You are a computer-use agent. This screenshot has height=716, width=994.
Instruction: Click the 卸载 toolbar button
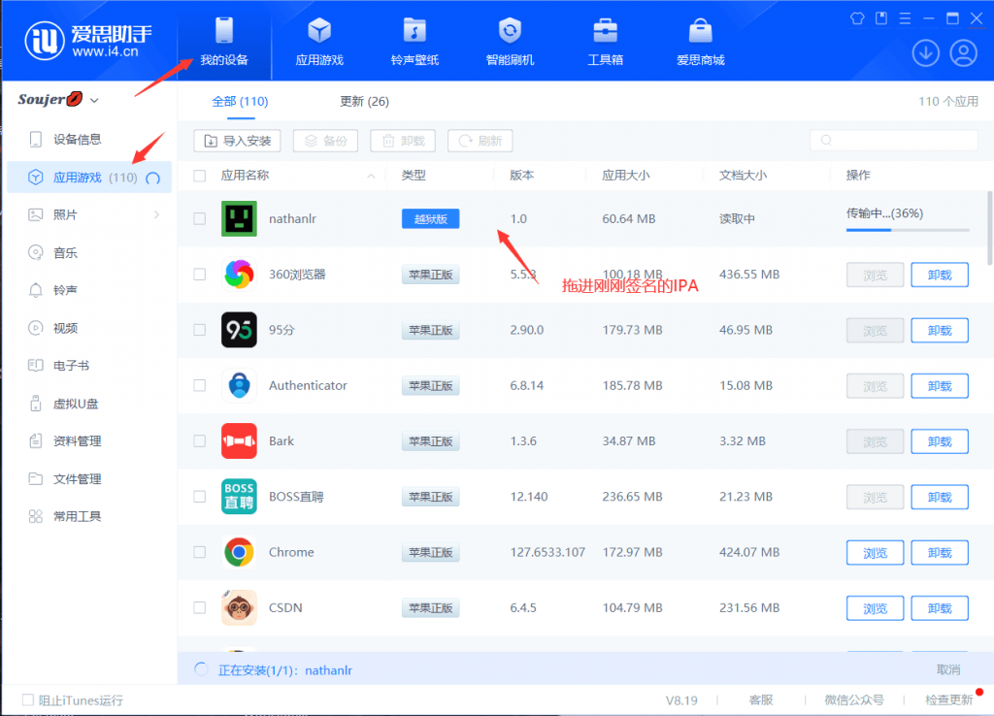[403, 141]
